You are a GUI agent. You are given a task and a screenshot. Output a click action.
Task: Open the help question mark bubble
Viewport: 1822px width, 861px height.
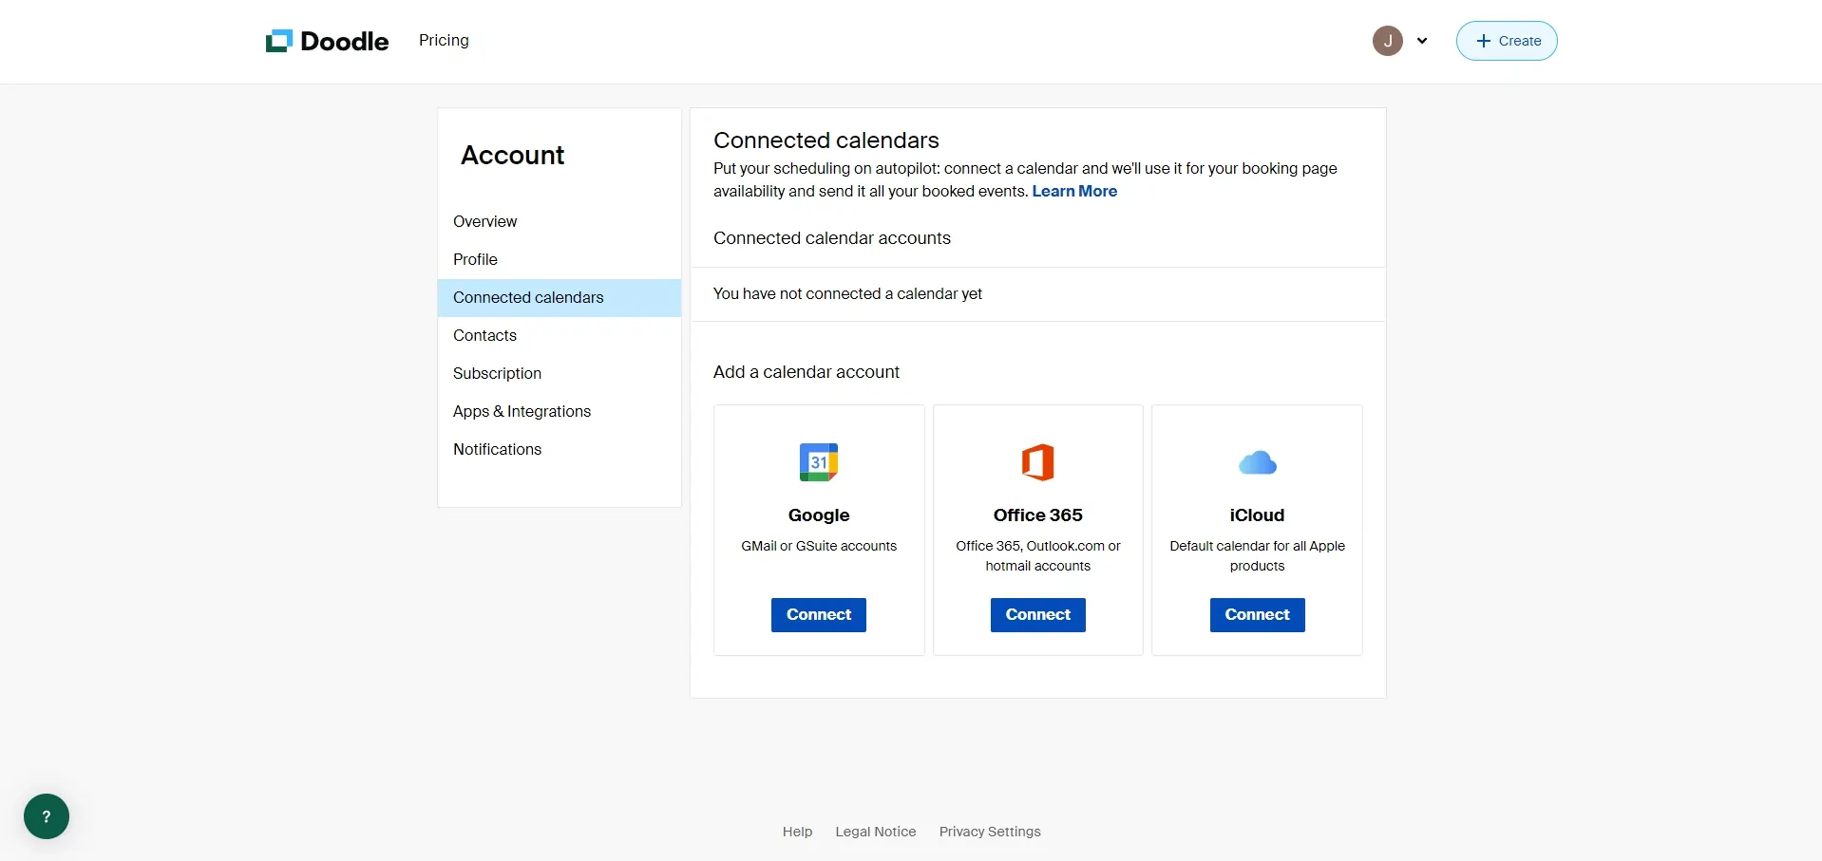coord(47,816)
